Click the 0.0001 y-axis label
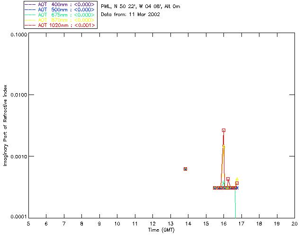The height and width of the screenshot is (242, 303). 18,217
